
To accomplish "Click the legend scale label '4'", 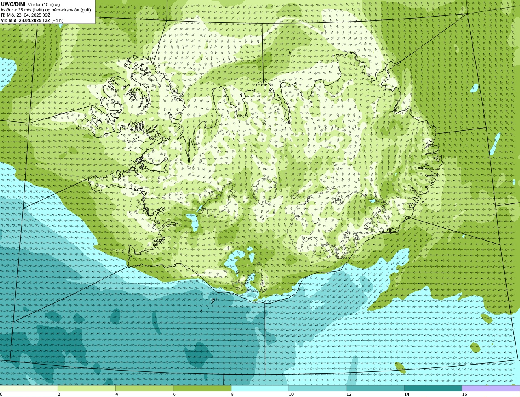I will pyautogui.click(x=117, y=394).
